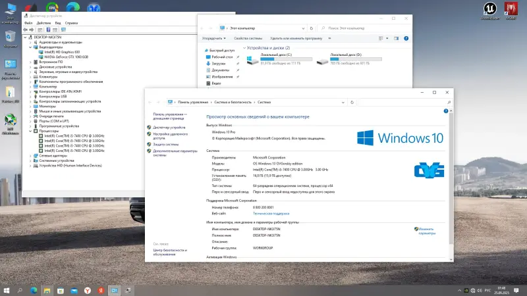This screenshot has width=527, height=296.
Task: Open the Вид menu in Device Manager
Action: [58, 22]
